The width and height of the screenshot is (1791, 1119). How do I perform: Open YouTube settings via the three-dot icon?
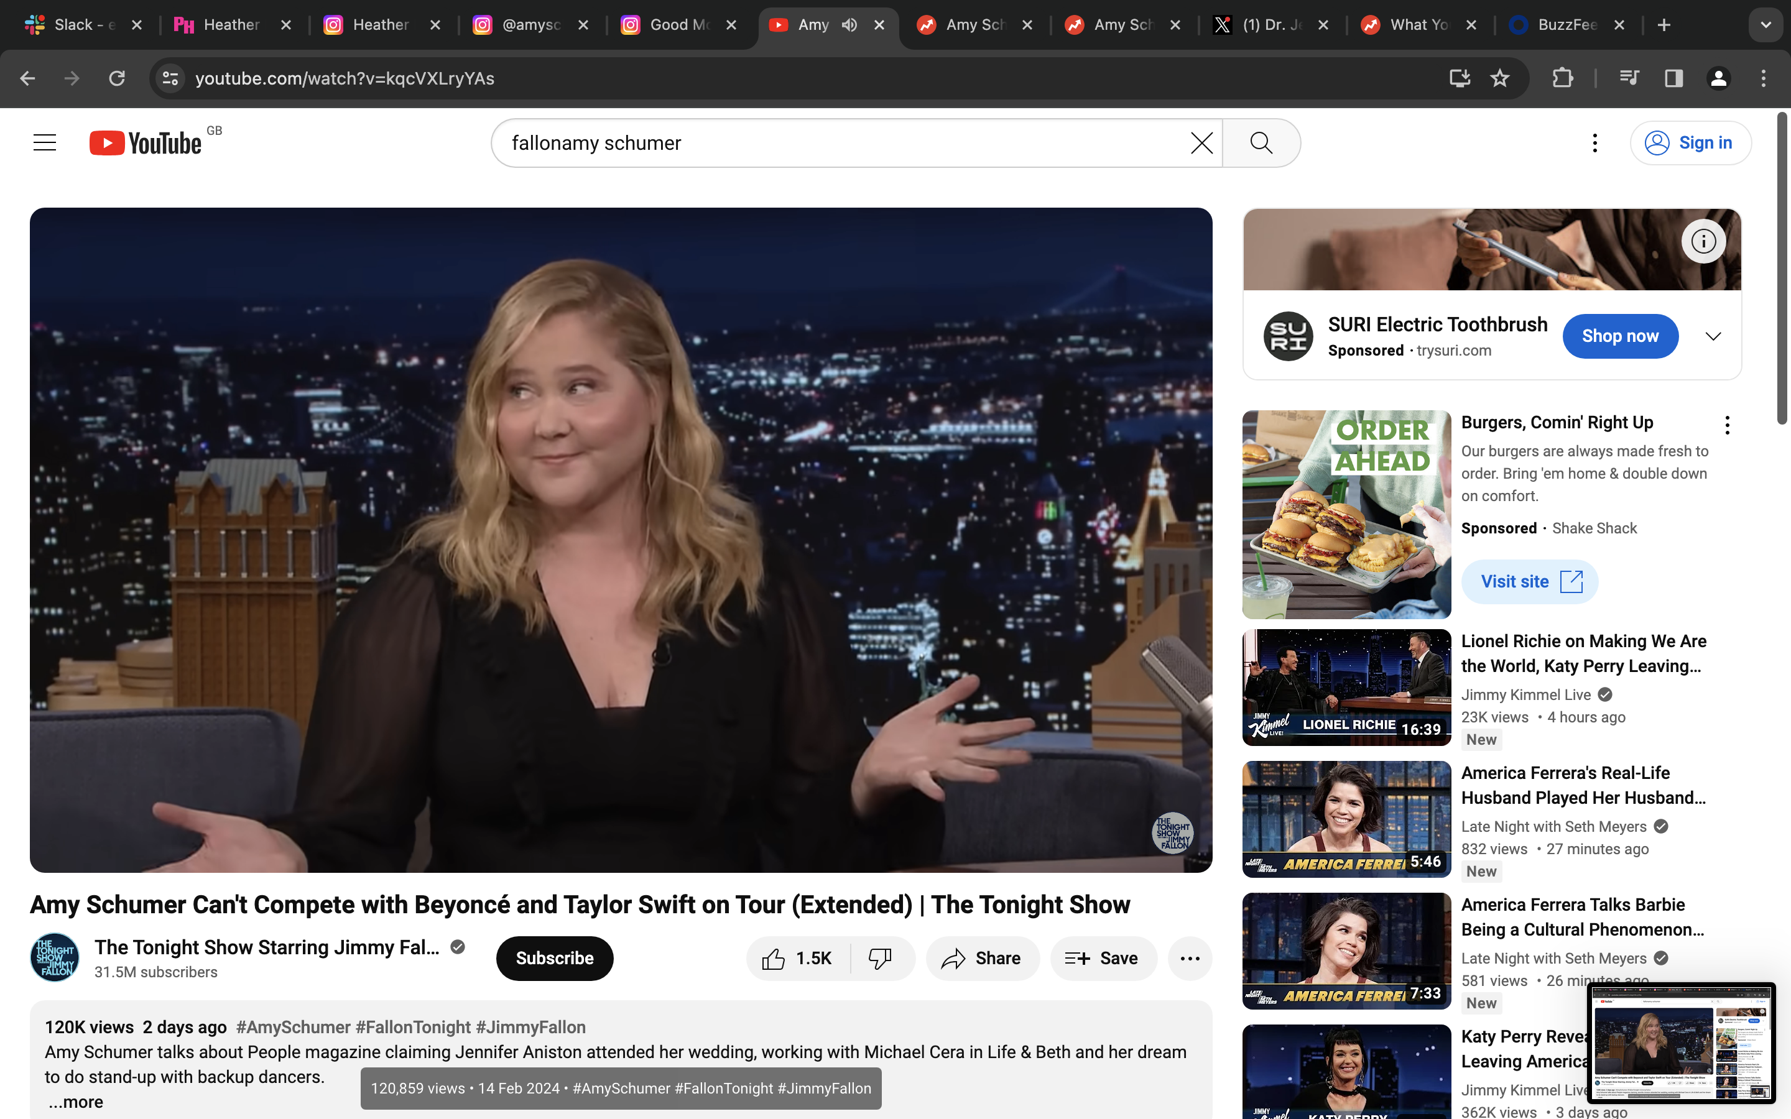point(1594,142)
